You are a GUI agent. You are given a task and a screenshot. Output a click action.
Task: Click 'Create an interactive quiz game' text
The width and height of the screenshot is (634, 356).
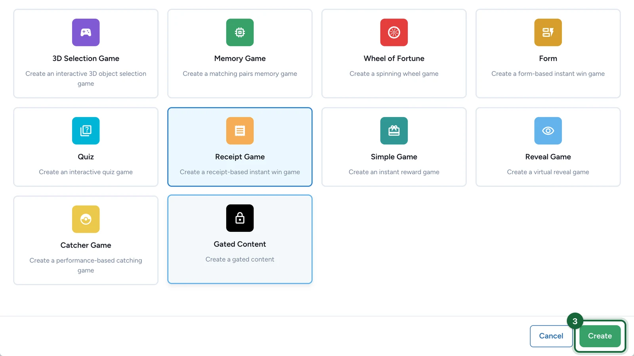point(86,172)
